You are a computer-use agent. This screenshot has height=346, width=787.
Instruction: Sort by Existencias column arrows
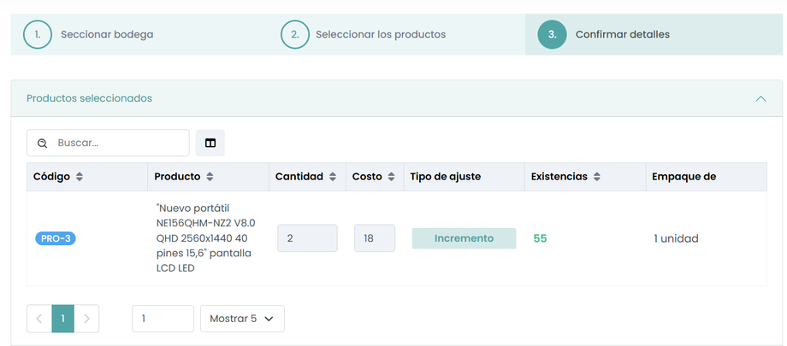[597, 177]
